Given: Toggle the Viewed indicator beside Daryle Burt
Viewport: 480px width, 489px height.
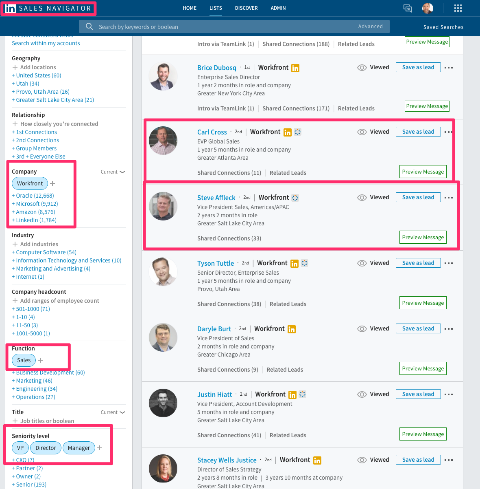Looking at the screenshot, I should (362, 328).
